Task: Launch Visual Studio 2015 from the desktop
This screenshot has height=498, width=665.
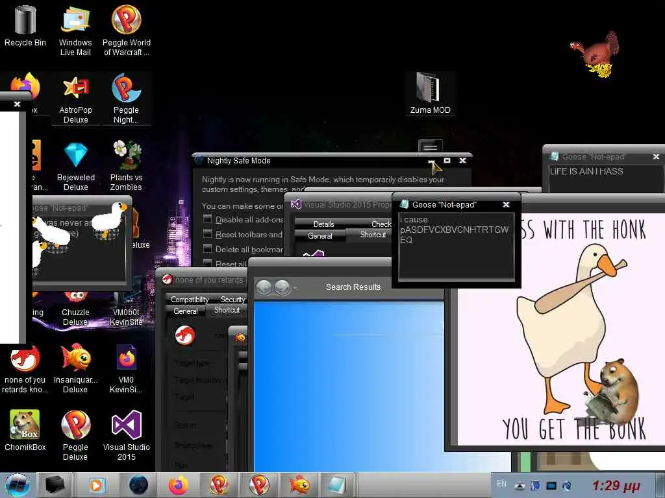Action: pyautogui.click(x=127, y=435)
